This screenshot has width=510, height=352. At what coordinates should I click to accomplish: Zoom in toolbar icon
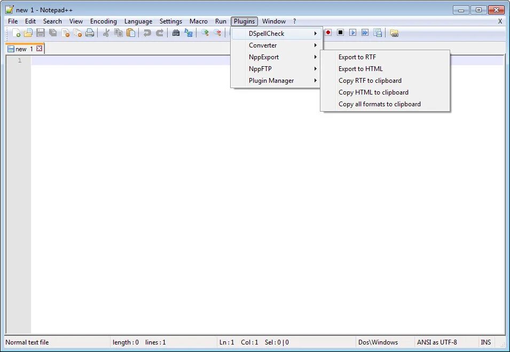pos(205,33)
